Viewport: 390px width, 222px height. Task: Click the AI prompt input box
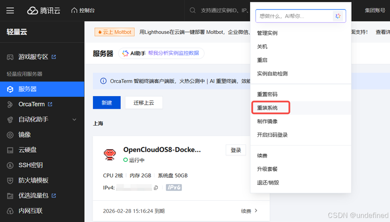coord(300,16)
